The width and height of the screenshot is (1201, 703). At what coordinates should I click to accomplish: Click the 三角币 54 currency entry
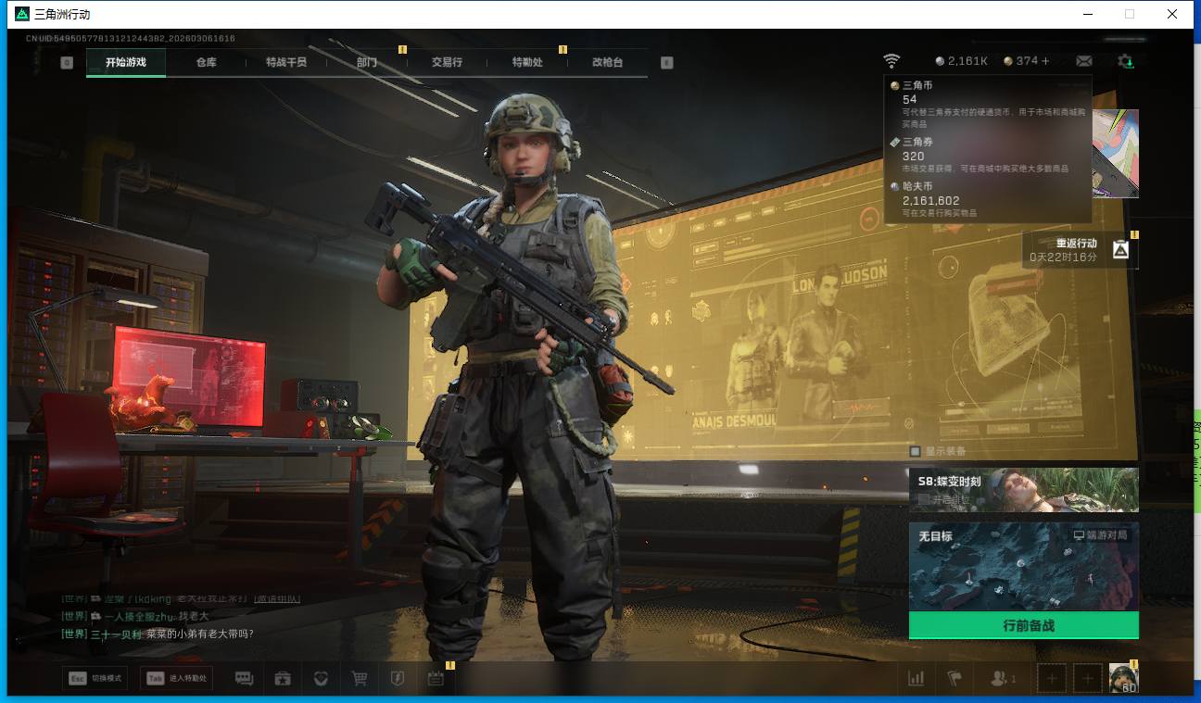[x=987, y=104]
